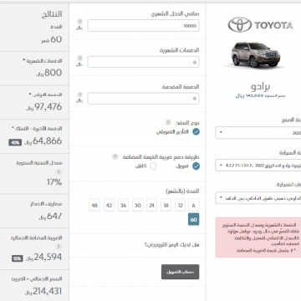301x301 pixels.
Task: Open the manufacture year dropdown
Action: click(258, 133)
